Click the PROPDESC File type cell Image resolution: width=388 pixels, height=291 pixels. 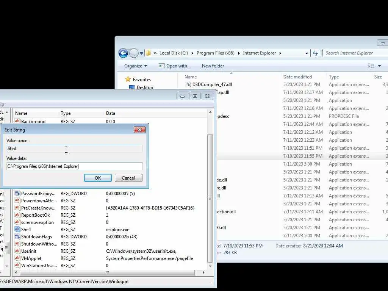click(344, 116)
